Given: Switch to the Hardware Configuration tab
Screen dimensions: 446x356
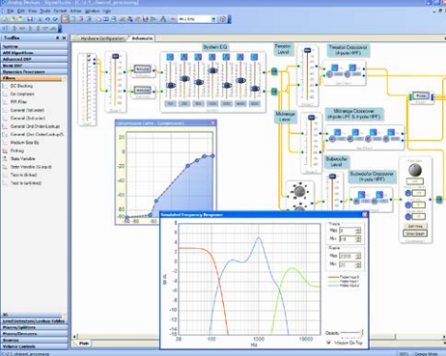Looking at the screenshot, I should click(102, 38).
